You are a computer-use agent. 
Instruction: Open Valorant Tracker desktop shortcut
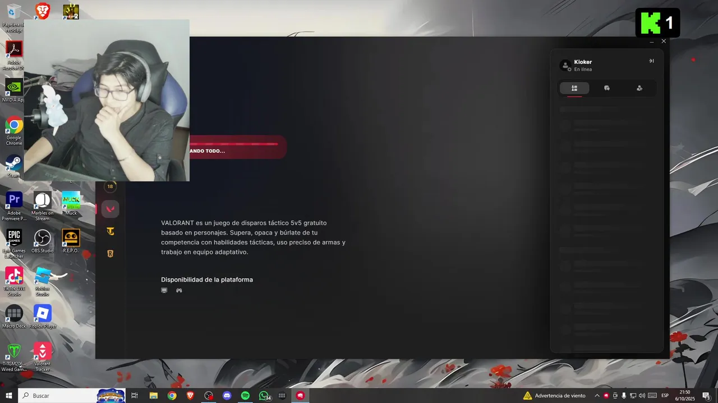[x=43, y=357]
